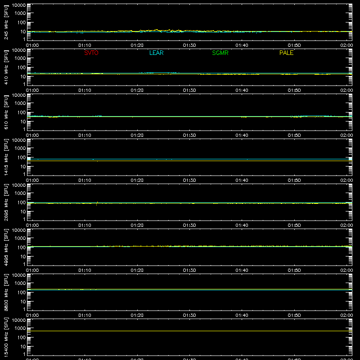Click 02:00 tick label of 245 MHz panel
Viewport: 360px width, 360px height.
346,45
